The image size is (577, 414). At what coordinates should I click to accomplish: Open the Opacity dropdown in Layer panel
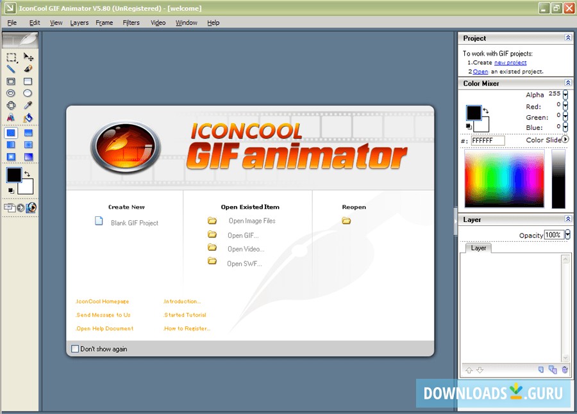pos(567,235)
